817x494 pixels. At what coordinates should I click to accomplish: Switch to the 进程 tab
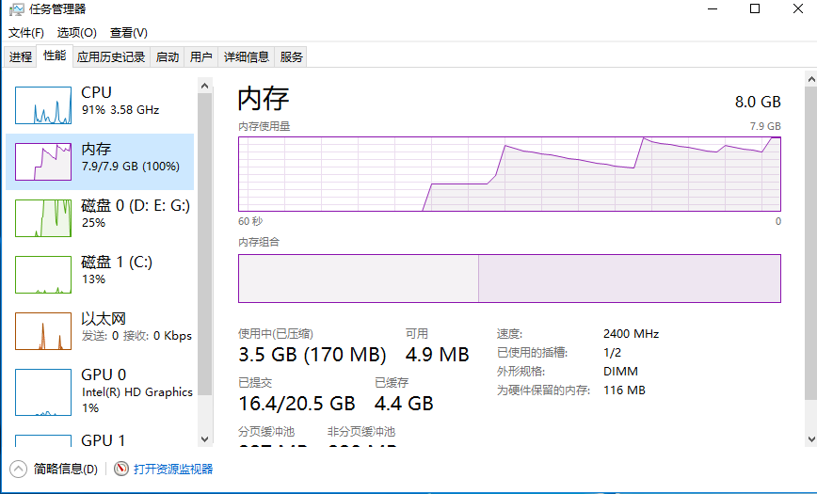21,57
